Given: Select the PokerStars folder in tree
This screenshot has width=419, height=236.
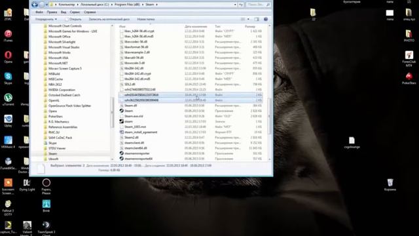Looking at the screenshot, I should tap(55, 117).
